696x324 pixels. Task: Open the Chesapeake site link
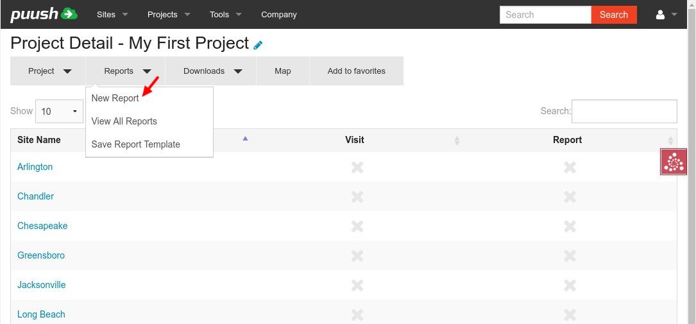[x=42, y=226]
